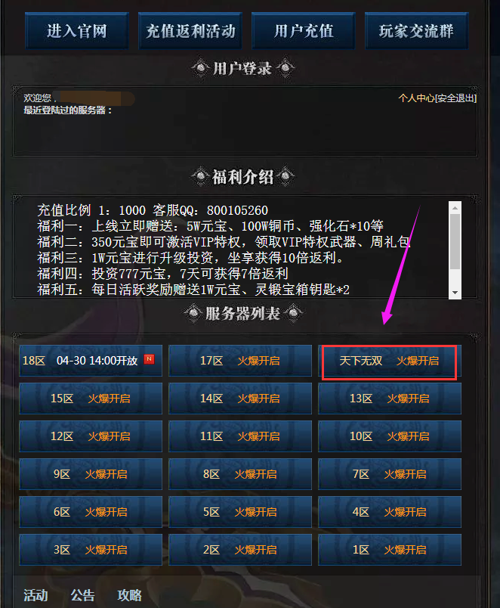The width and height of the screenshot is (500, 608).
Task: Switch to the 公告 tab
Action: tap(82, 595)
